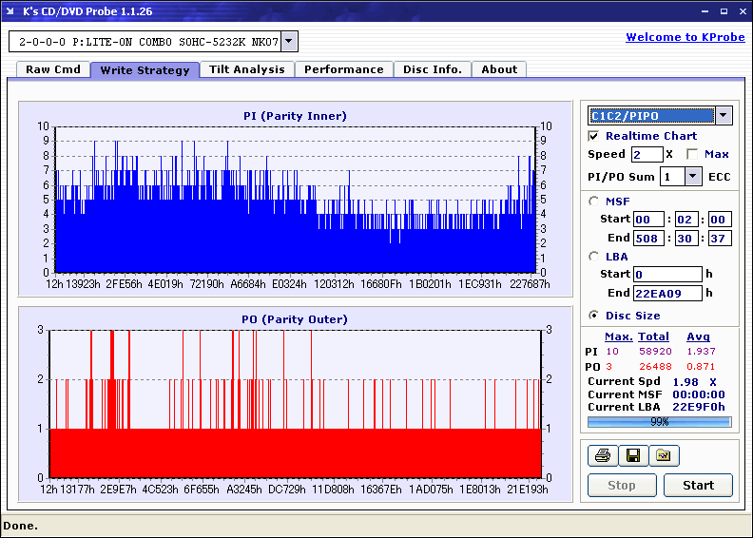
Task: Enable the Max speed checkbox
Action: 692,154
